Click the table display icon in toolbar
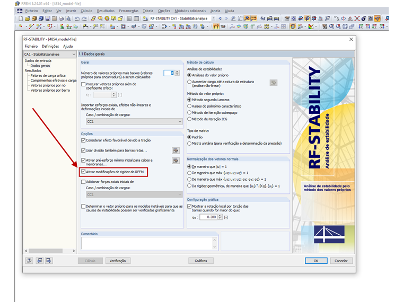403x302 pixels. [x=136, y=19]
